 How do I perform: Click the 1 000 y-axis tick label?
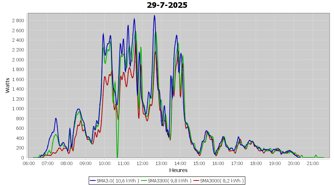click(x=18, y=109)
